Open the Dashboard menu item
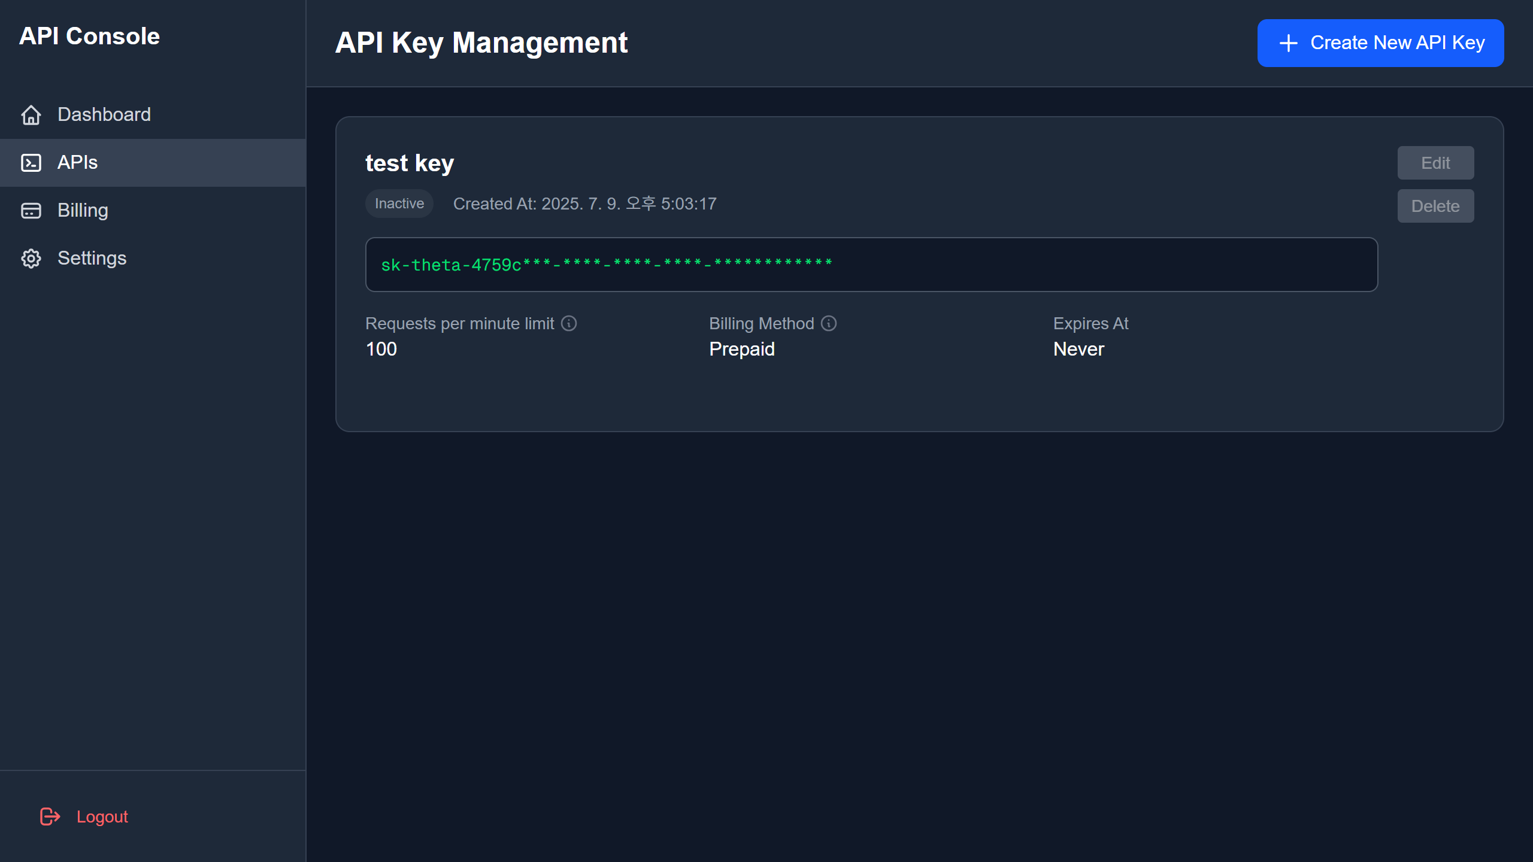 pos(153,115)
